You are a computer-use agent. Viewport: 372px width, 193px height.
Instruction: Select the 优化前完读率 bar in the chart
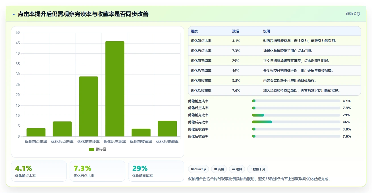pyautogui.click(x=88, y=107)
